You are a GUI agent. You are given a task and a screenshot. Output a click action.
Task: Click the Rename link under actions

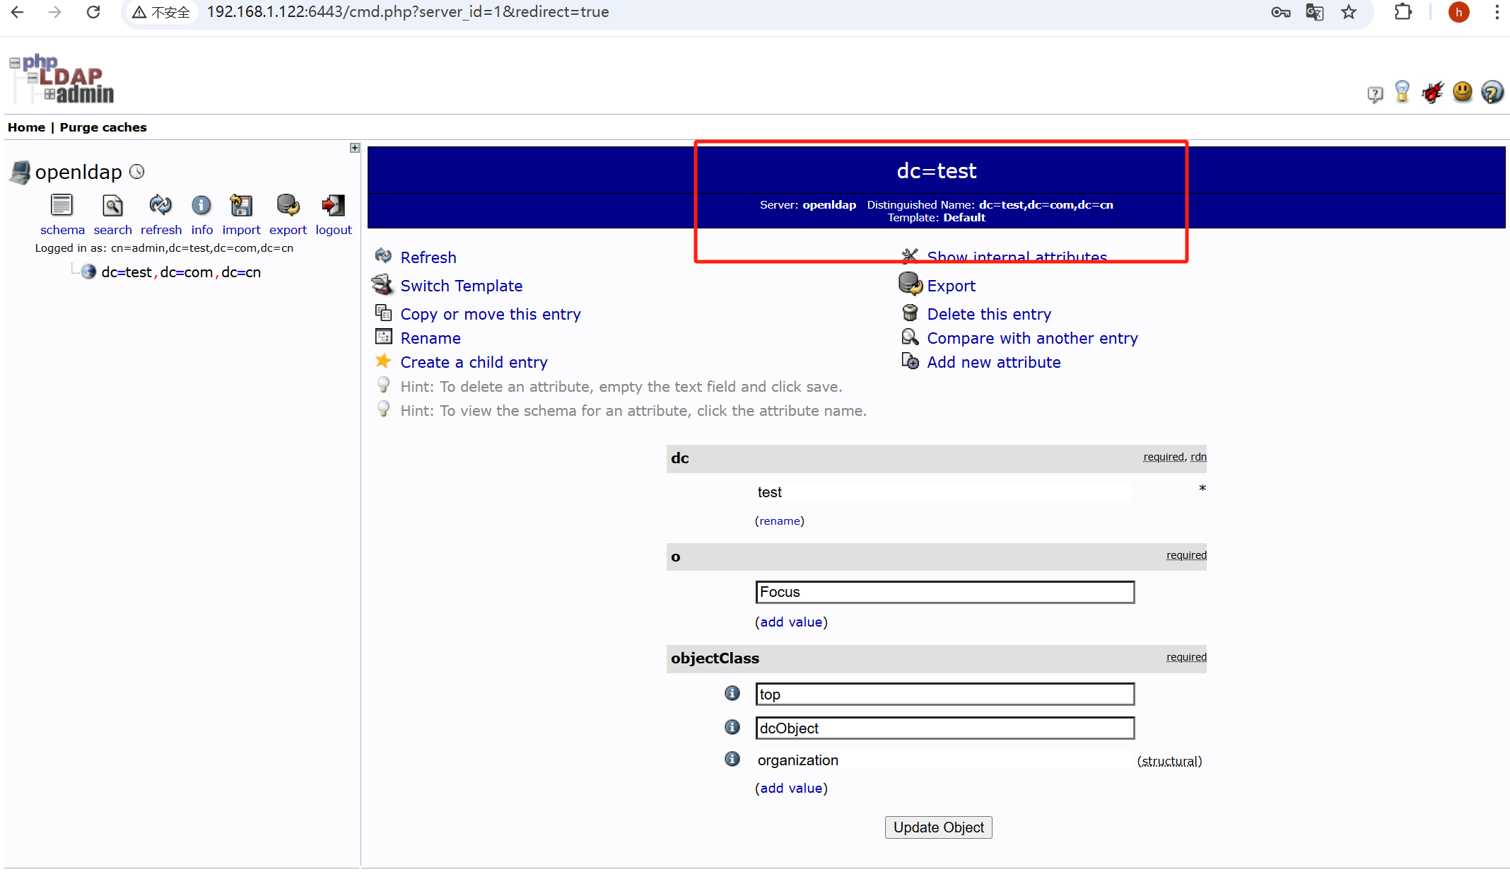pos(431,338)
